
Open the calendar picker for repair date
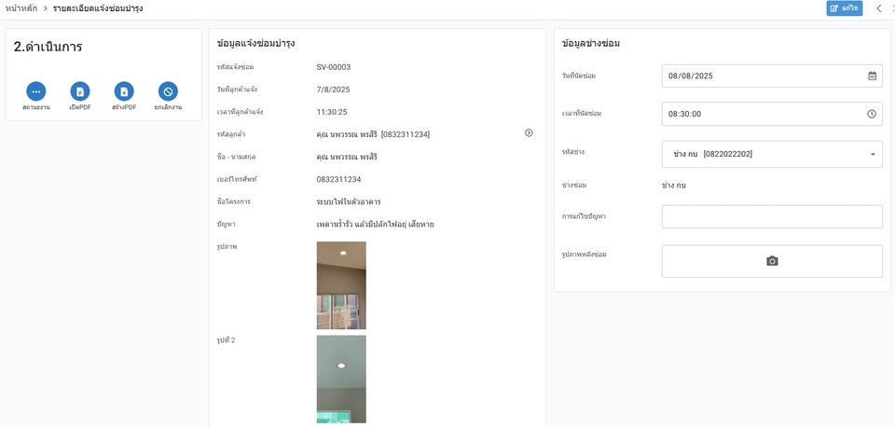point(872,76)
